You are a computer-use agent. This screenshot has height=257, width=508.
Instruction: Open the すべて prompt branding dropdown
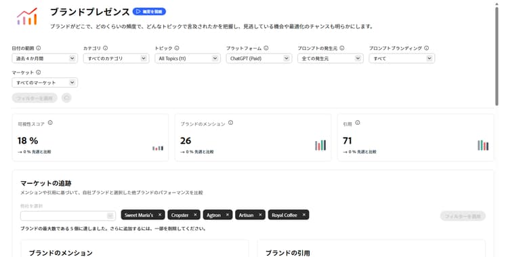click(402, 58)
